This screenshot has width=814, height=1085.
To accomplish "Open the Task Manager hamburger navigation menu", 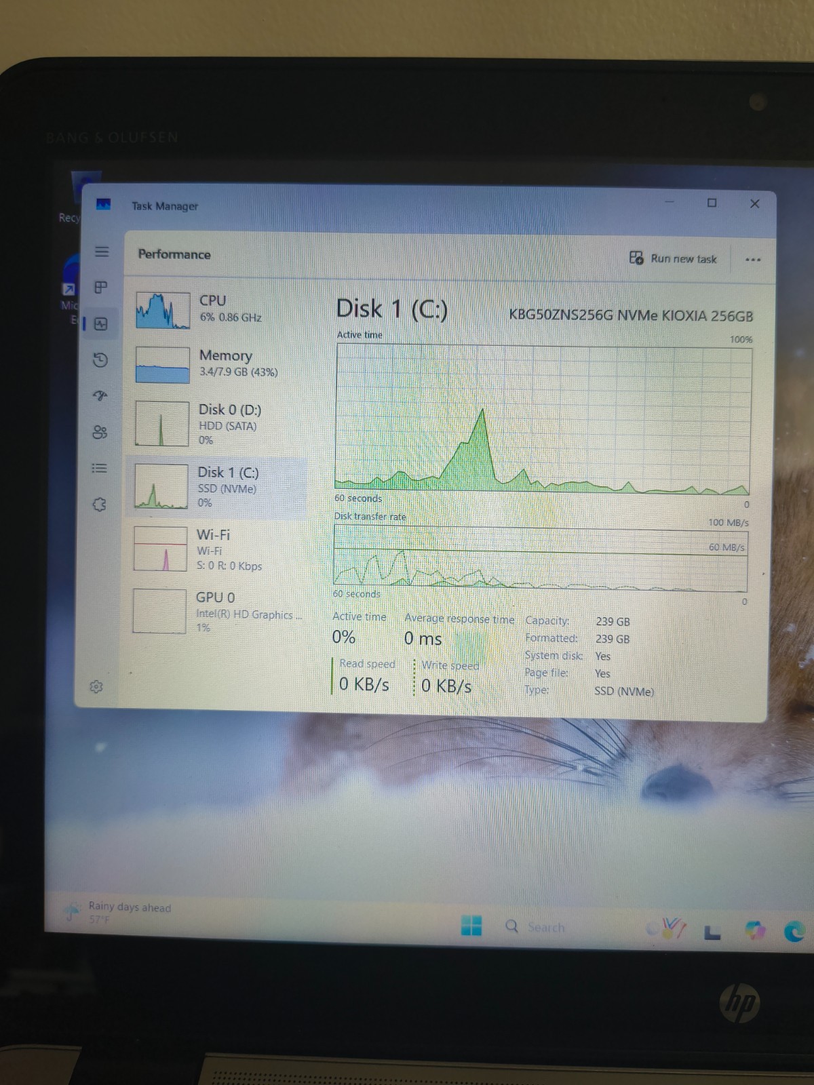I will point(102,252).
